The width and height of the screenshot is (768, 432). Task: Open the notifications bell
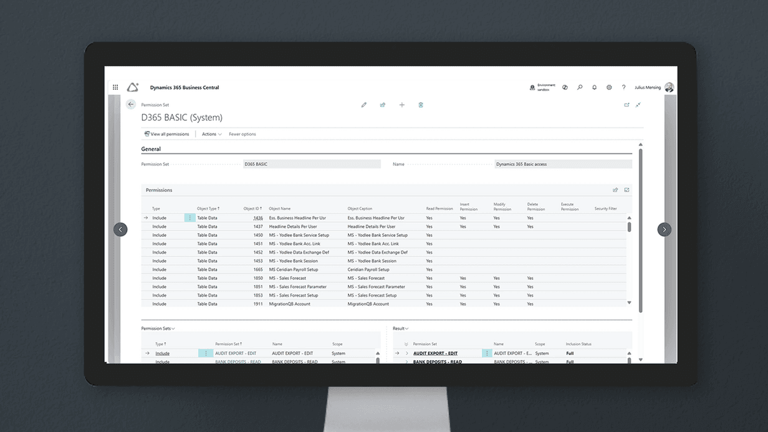(595, 88)
